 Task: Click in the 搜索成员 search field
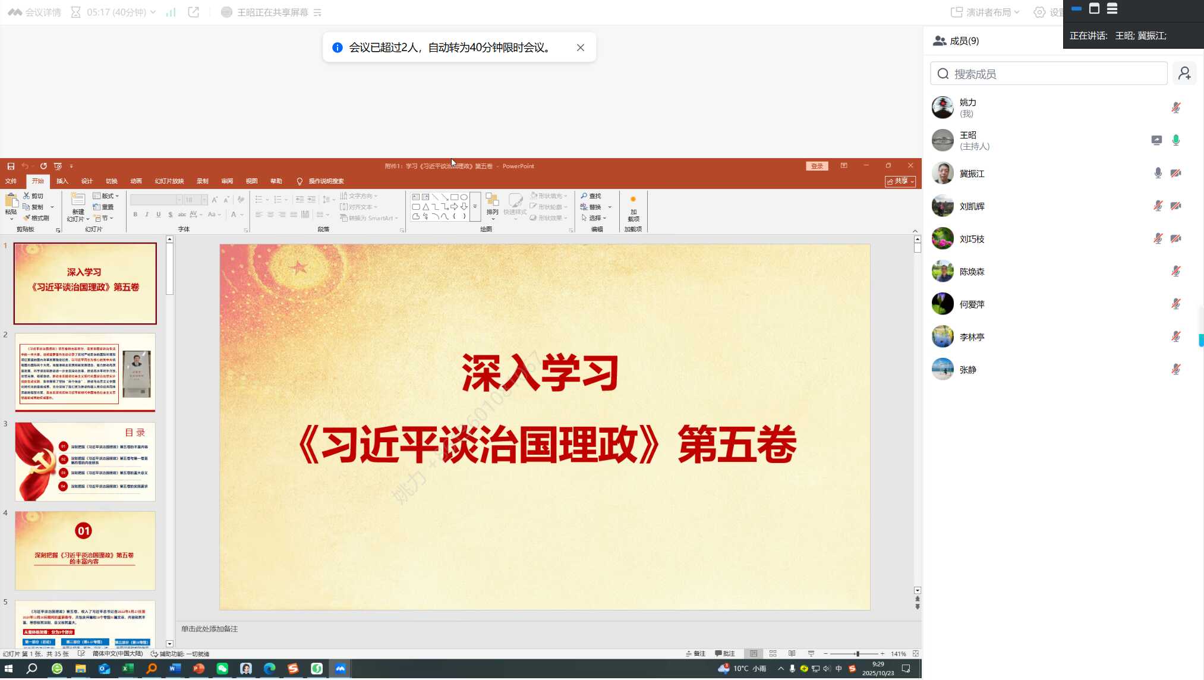[1049, 74]
